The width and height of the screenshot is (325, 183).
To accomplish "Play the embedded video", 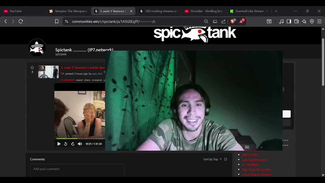I will point(59,144).
